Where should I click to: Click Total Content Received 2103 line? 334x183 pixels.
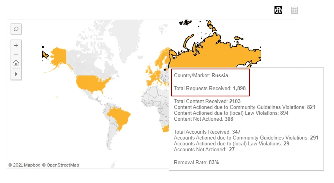(x=207, y=101)
